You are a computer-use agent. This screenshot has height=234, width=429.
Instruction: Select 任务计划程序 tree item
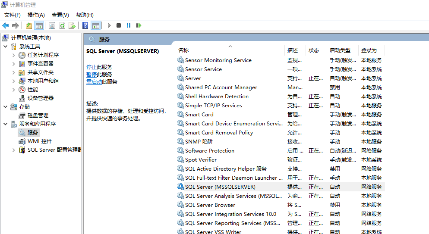[x=43, y=55]
